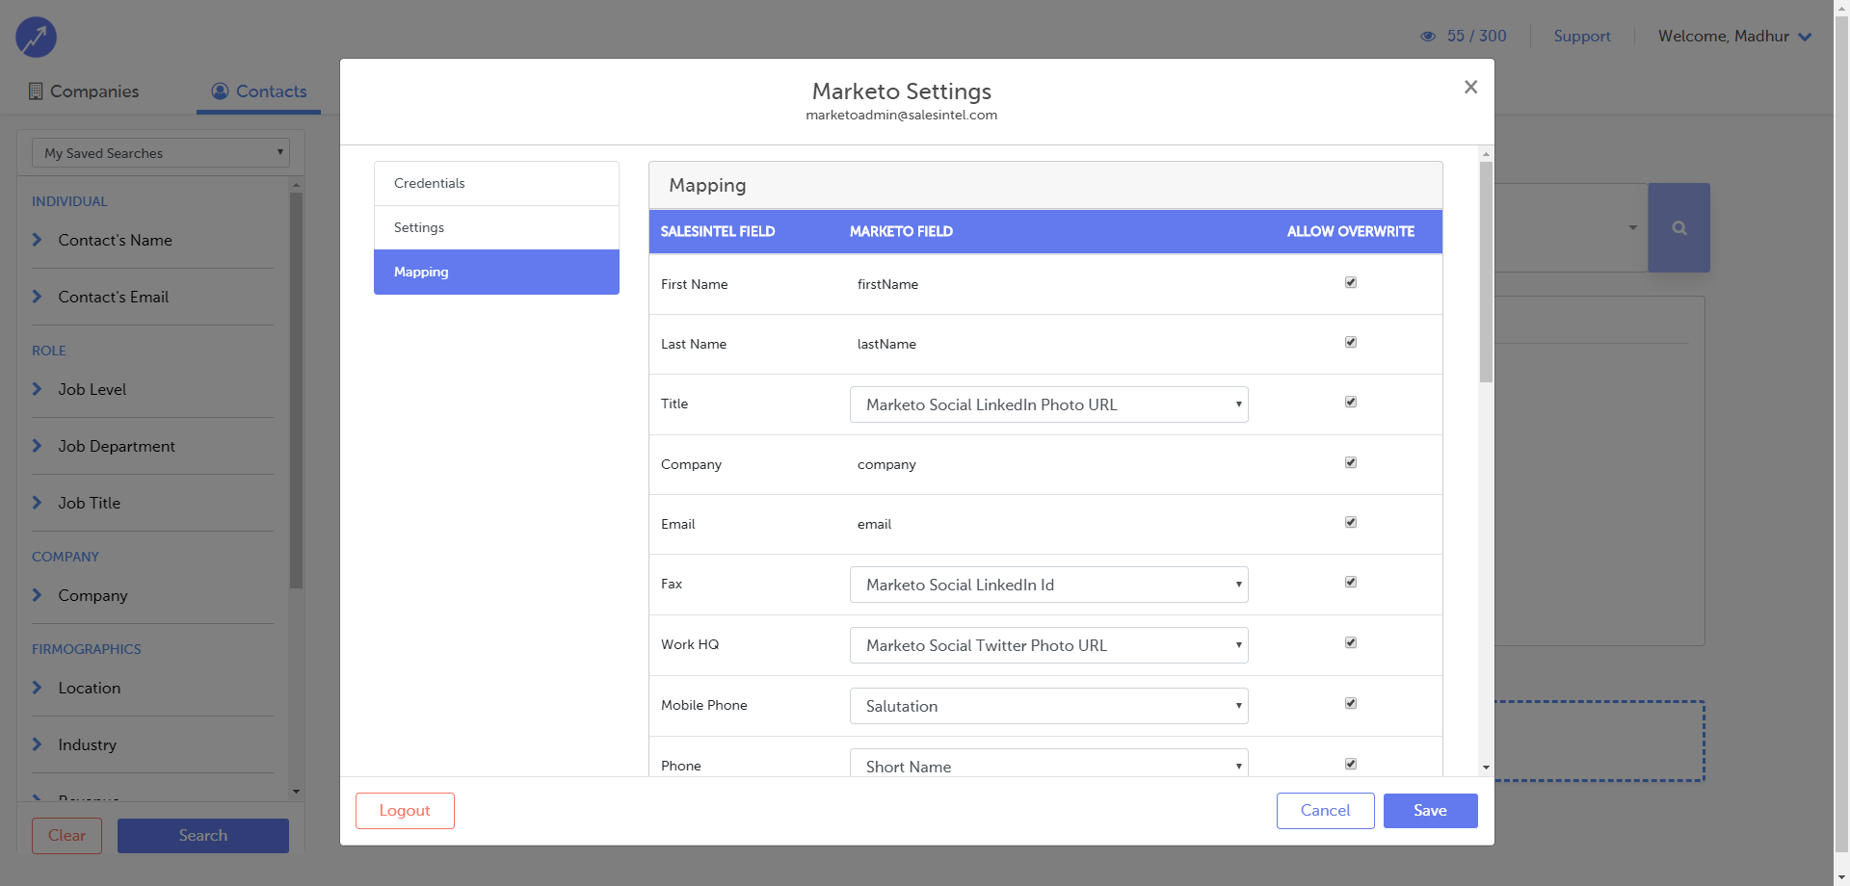Expand the Job Title filter

(152, 503)
